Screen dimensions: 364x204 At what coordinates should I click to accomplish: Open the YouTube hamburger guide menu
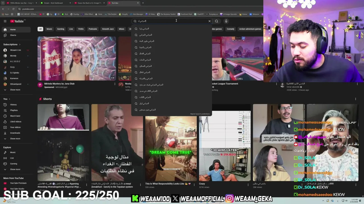point(5,21)
